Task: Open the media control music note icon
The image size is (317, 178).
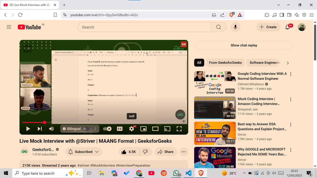Action: [x=274, y=15]
